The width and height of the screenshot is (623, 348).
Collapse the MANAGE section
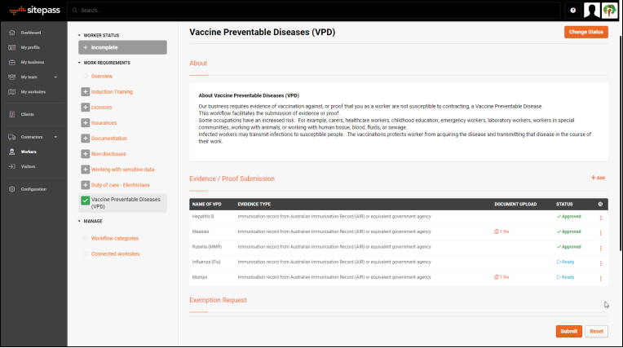(x=79, y=221)
